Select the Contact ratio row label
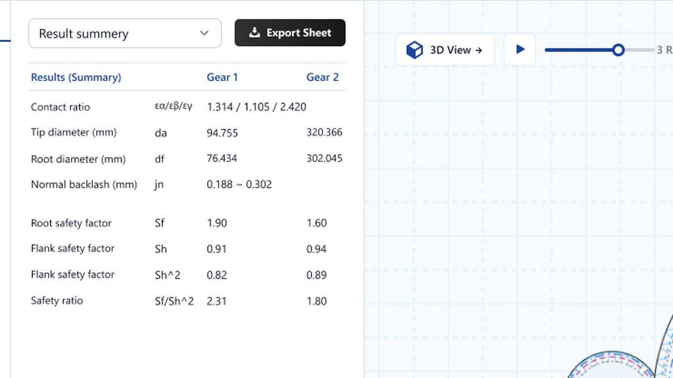The image size is (673, 378). click(60, 107)
